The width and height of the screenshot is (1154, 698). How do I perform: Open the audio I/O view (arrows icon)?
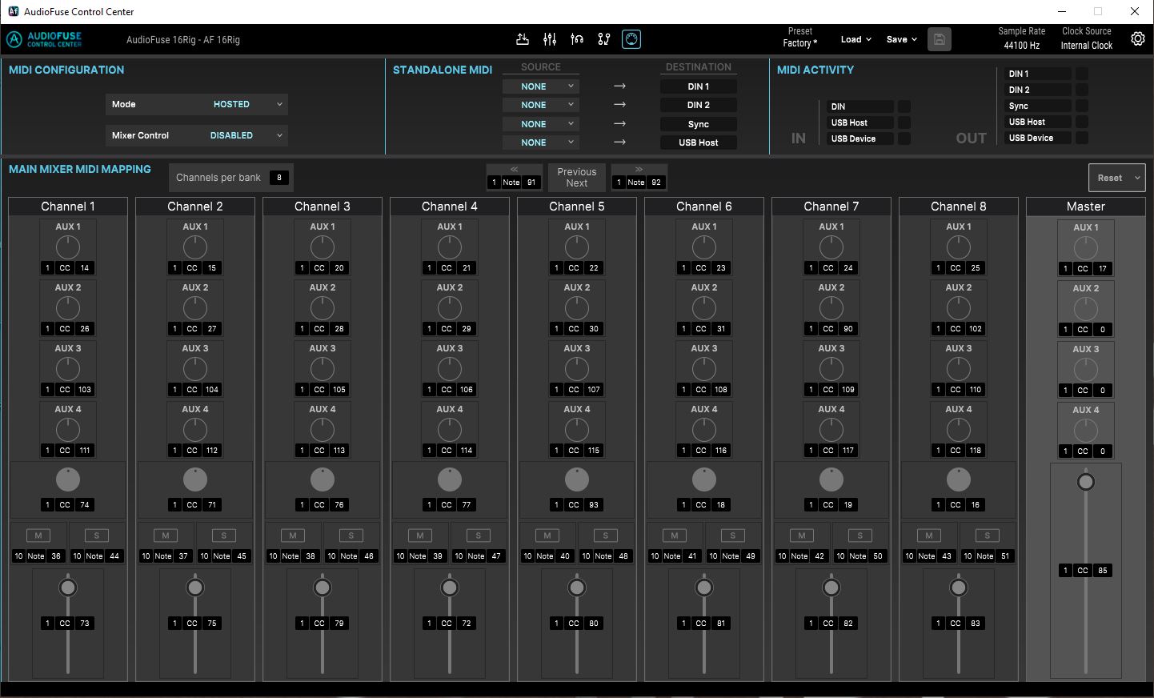click(x=523, y=38)
